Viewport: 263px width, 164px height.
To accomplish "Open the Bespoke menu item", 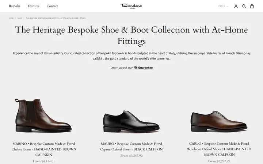I will pyautogui.click(x=15, y=6).
